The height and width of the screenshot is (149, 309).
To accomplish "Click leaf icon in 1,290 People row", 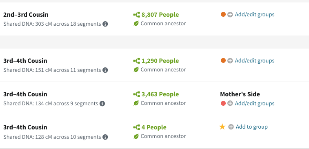I will pos(136,69).
